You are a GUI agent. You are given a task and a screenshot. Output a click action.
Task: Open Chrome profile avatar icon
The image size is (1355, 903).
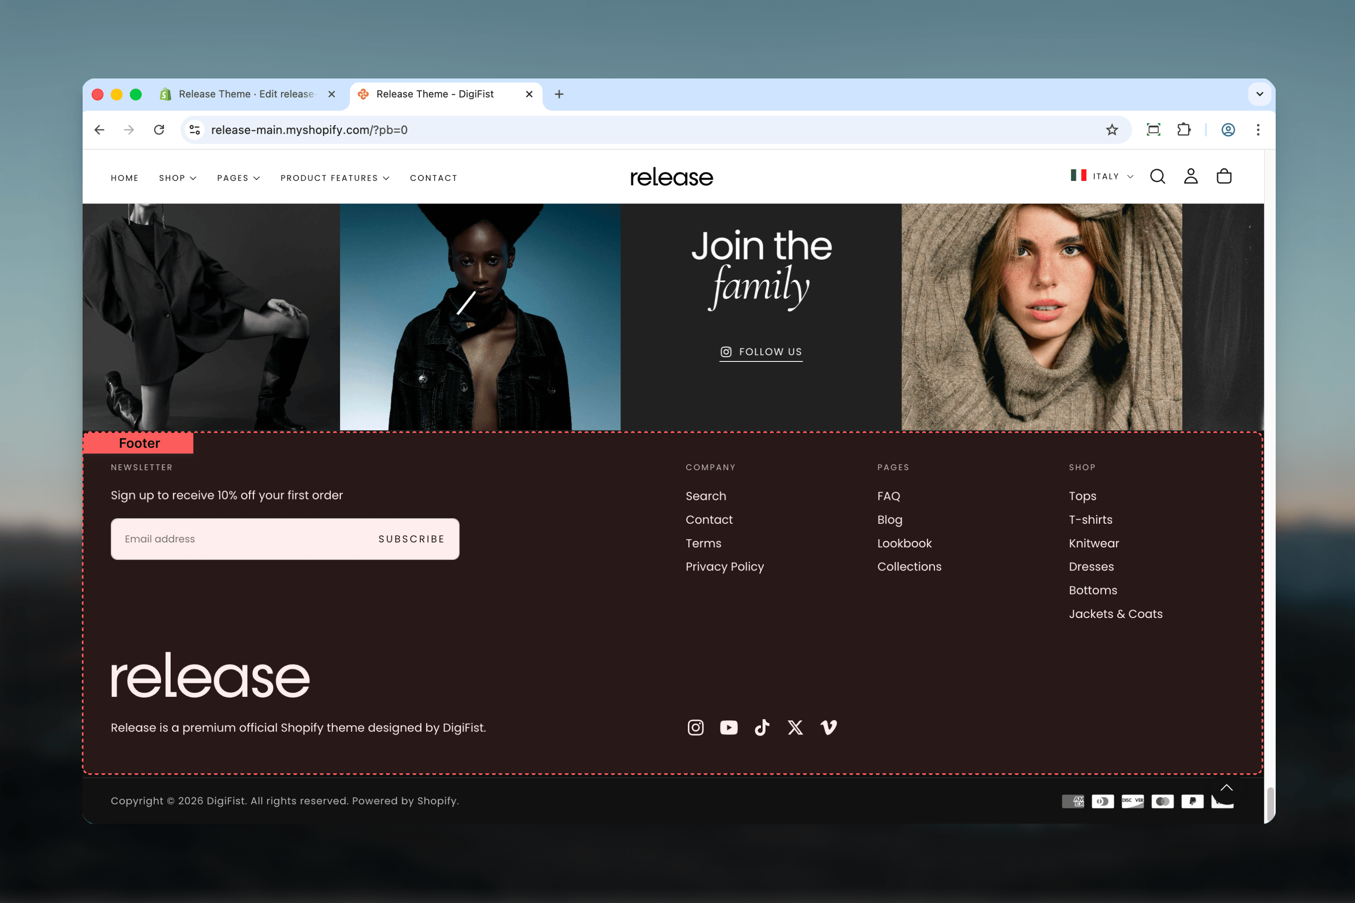point(1228,130)
